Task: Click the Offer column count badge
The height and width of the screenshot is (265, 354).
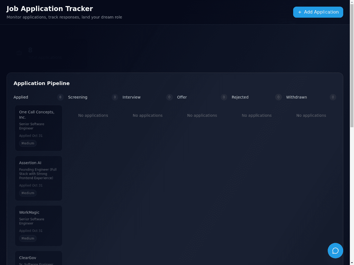Action: click(224, 97)
